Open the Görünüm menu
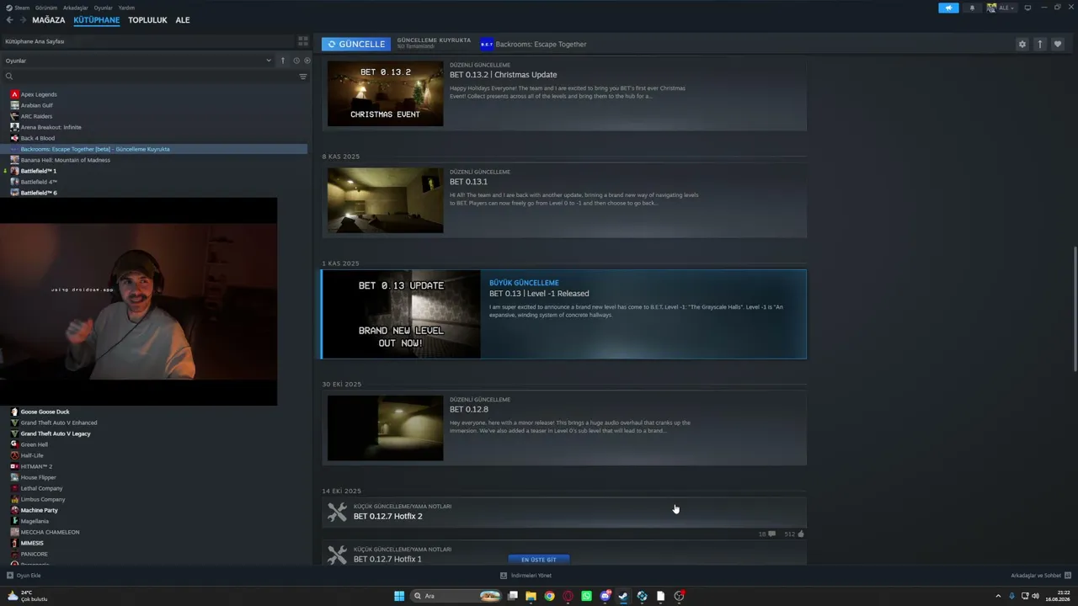The width and height of the screenshot is (1078, 606). [46, 8]
